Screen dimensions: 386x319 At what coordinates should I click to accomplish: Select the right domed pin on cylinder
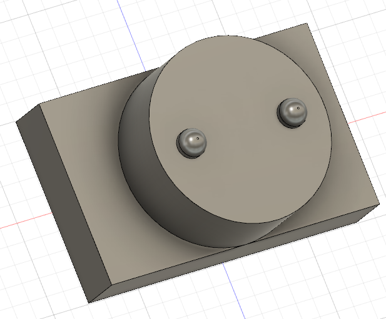pos(292,113)
